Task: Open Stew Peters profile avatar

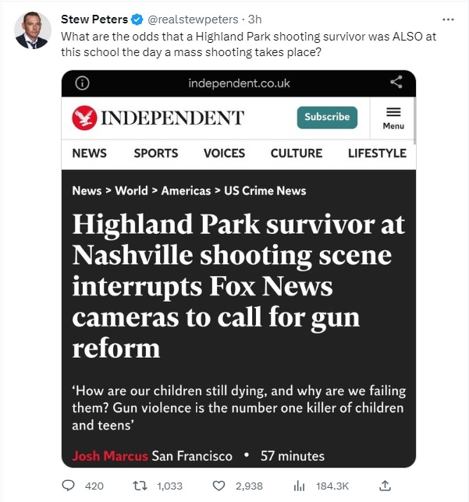Action: pyautogui.click(x=32, y=30)
